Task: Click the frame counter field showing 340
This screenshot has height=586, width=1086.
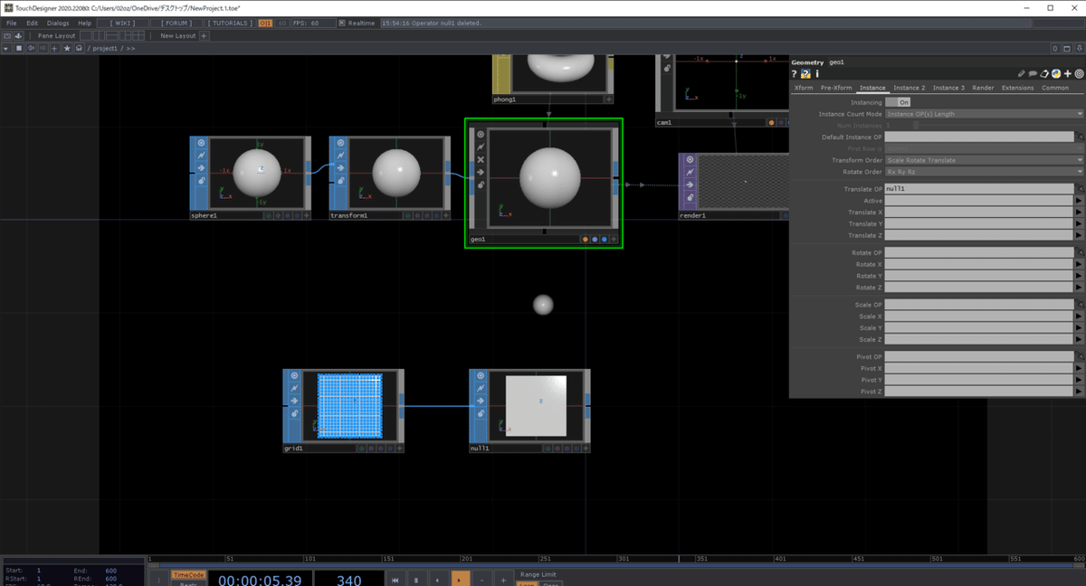Action: [x=348, y=579]
